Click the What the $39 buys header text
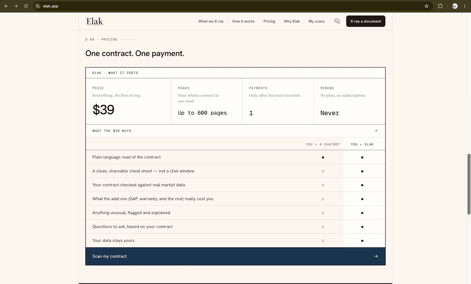 tap(112, 131)
